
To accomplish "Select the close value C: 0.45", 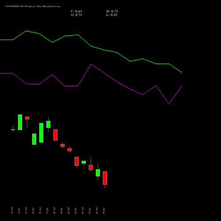I will click(x=76, y=11).
